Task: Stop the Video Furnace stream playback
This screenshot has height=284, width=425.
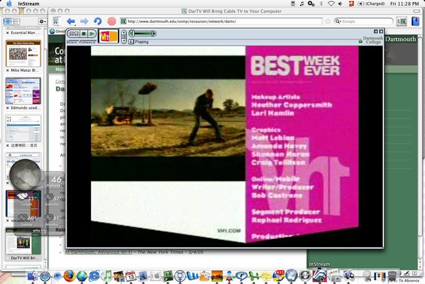Action: [84, 34]
